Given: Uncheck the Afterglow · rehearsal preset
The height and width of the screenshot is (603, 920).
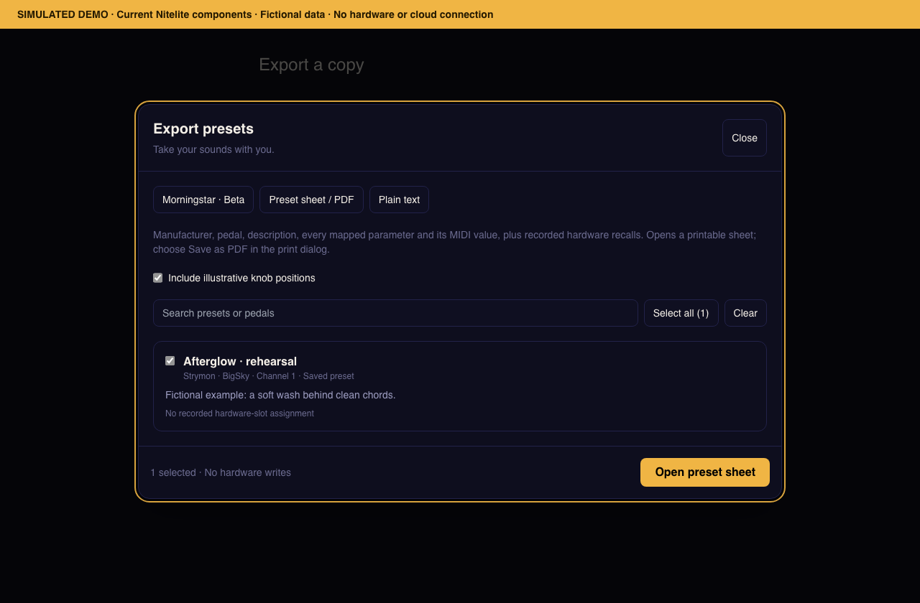Looking at the screenshot, I should tap(170, 361).
